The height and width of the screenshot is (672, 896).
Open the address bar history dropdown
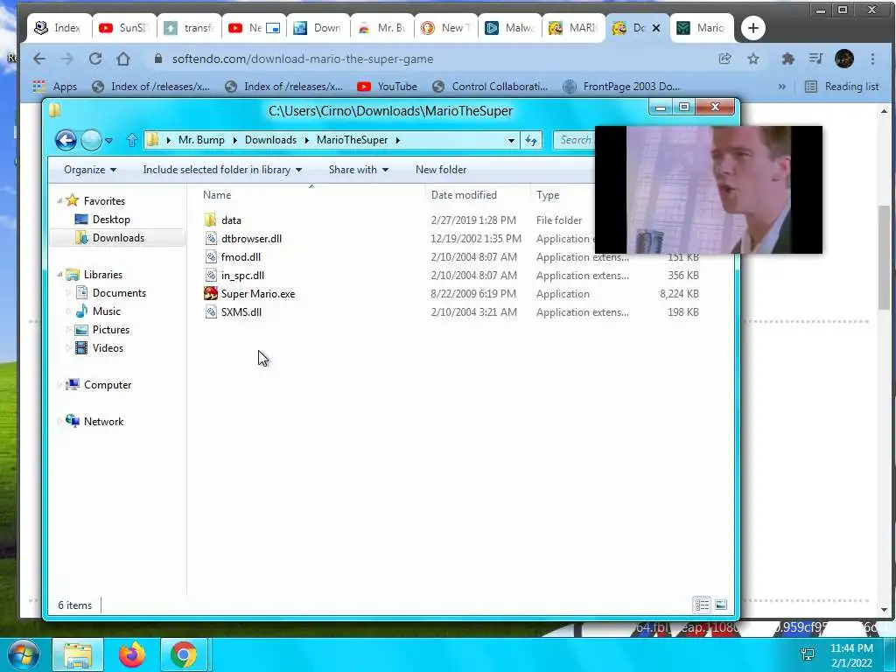pos(511,140)
